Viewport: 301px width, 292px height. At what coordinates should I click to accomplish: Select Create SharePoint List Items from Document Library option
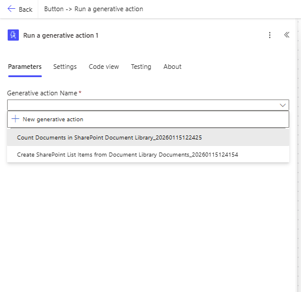148,155
